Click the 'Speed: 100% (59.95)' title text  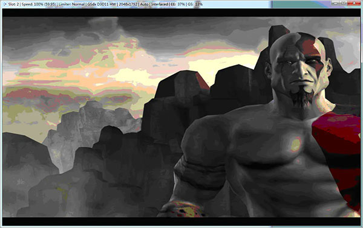(x=39, y=4)
